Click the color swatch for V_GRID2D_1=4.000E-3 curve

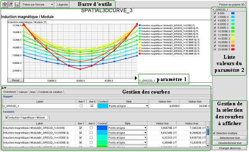pyautogui.click(x=102, y=138)
